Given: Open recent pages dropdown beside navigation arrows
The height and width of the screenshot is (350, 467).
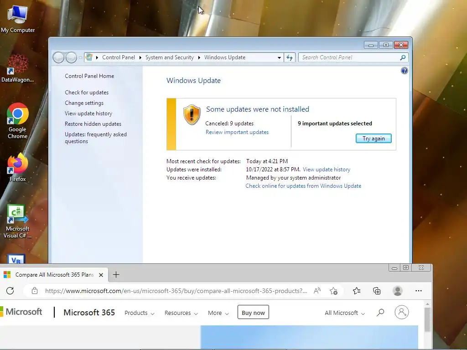Looking at the screenshot, I should 80,57.
